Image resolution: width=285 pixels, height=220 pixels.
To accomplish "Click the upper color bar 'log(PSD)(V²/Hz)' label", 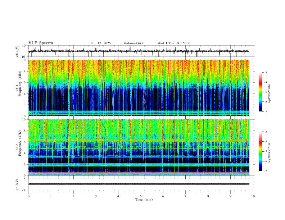I will point(270,94).
